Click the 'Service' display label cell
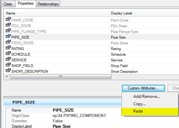 pyautogui.click(x=117, y=60)
